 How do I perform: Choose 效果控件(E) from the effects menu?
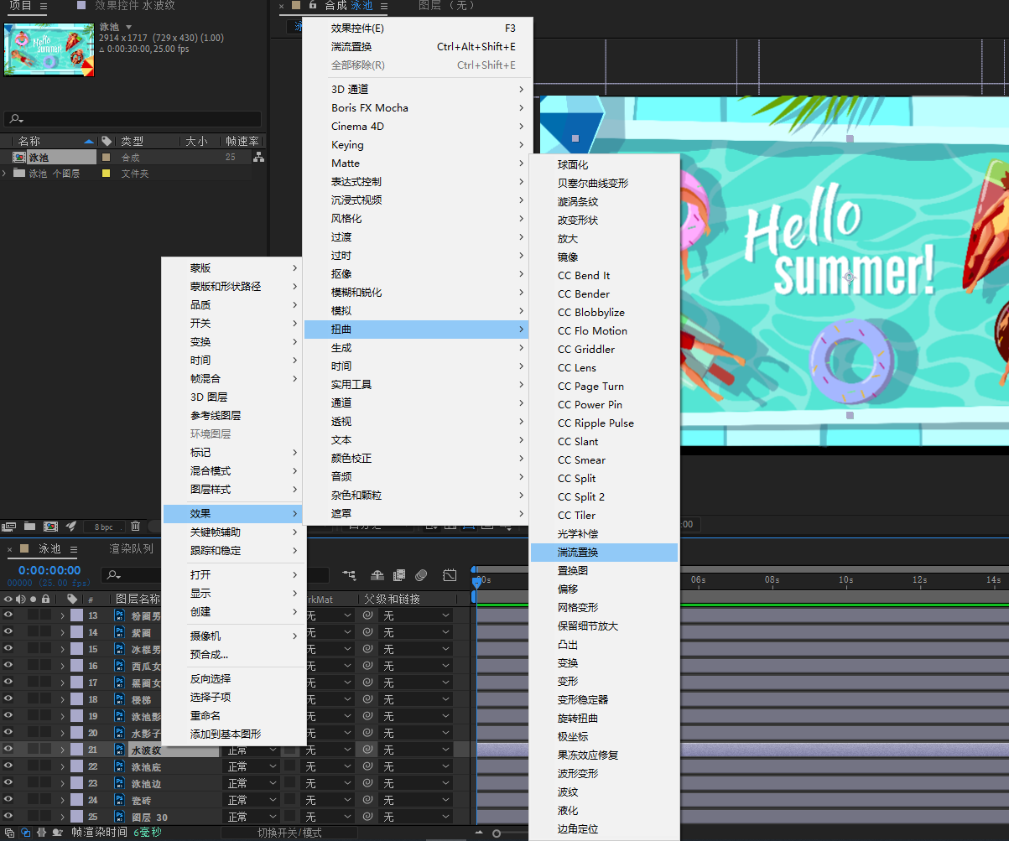pyautogui.click(x=416, y=28)
